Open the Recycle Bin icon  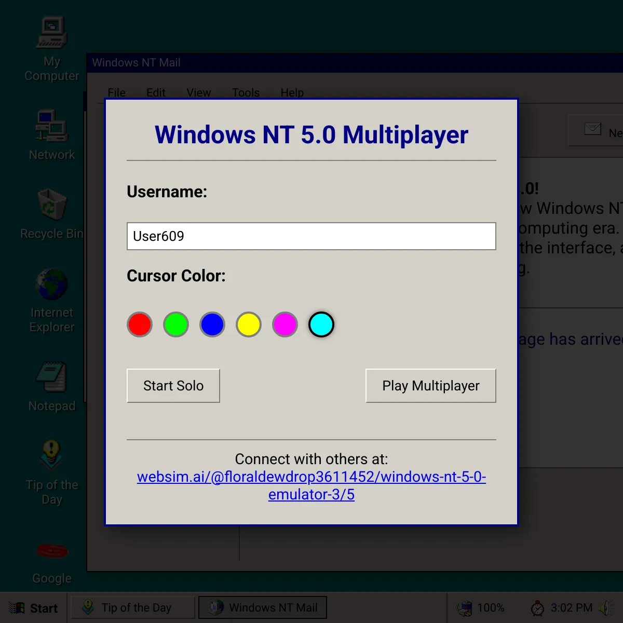tap(51, 205)
